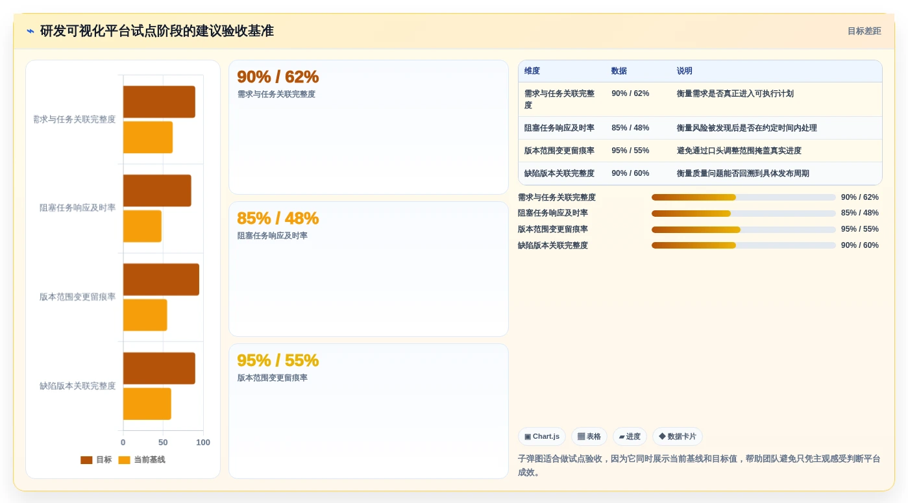Click 目标 bar for 版本范围变更留痕率 in chart

(161, 279)
